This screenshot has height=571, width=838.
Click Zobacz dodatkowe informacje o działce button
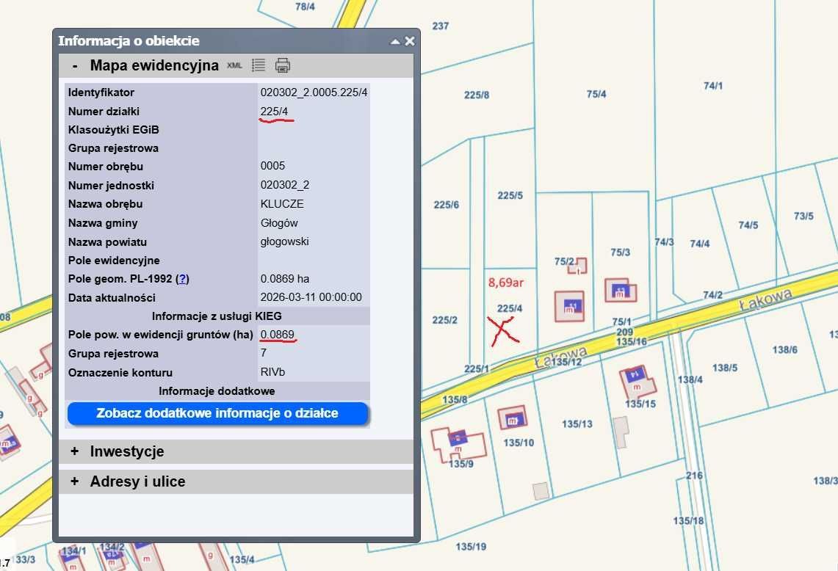point(217,413)
